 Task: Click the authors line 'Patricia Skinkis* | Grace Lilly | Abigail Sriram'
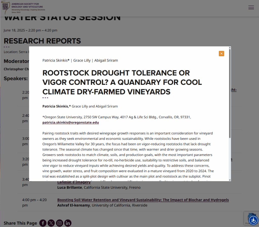click(x=80, y=60)
